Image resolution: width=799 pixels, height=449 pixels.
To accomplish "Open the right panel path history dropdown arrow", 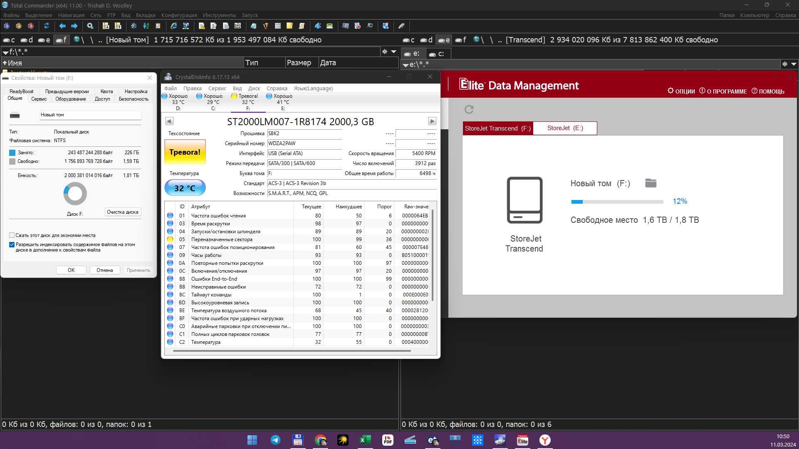I will point(794,64).
